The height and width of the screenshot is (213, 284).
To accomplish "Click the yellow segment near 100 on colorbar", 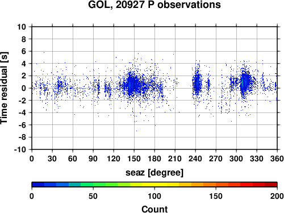I will pos(154,185).
